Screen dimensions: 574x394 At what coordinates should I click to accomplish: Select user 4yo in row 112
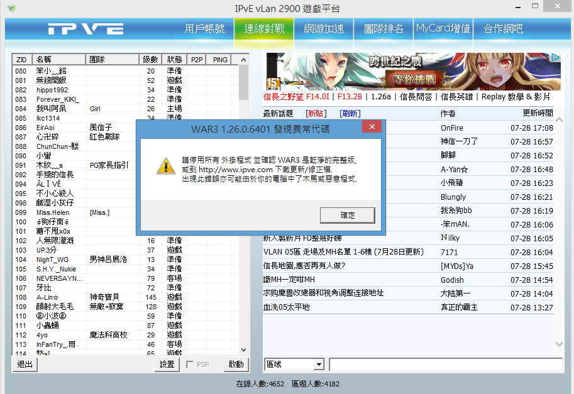coord(126,335)
